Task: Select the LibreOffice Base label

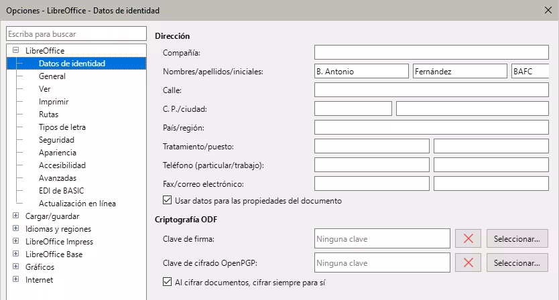Action: point(54,254)
